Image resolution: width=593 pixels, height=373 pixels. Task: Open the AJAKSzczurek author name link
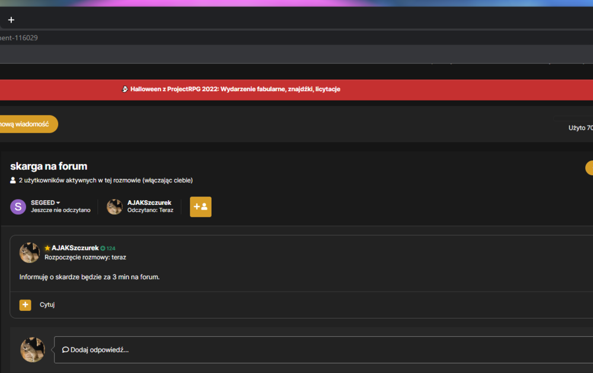[x=75, y=248]
